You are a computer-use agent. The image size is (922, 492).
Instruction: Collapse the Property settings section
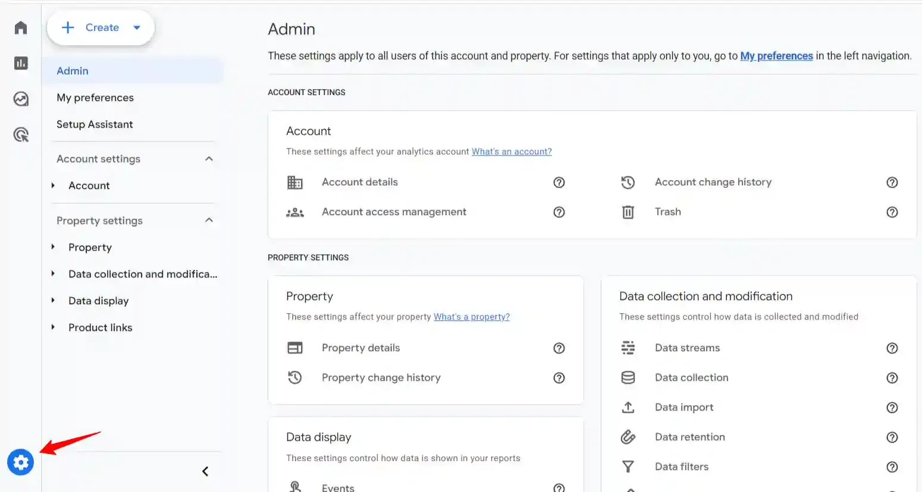209,220
